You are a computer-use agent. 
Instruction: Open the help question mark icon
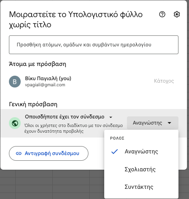162,14
